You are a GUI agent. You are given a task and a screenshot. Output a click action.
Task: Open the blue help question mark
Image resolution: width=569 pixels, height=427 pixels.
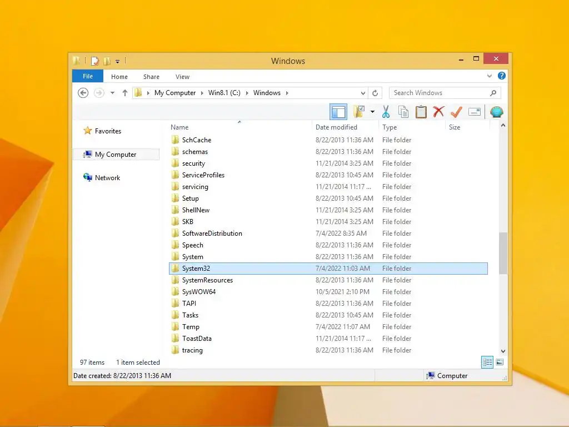tap(502, 76)
